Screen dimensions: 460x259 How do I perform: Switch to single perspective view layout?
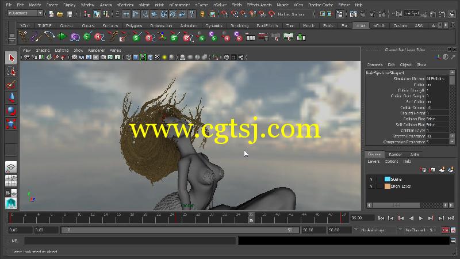click(x=11, y=167)
